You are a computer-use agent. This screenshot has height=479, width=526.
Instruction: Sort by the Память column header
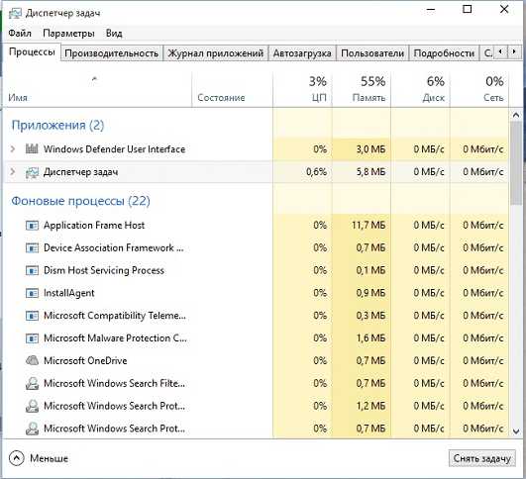click(x=362, y=89)
